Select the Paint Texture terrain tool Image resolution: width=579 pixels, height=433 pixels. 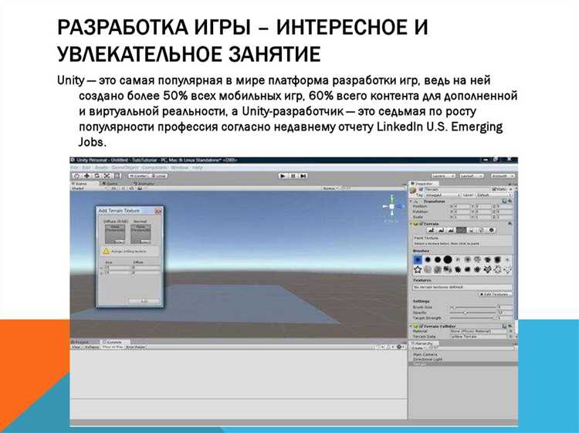461,230
